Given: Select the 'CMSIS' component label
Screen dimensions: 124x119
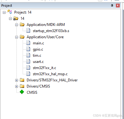Looking at the screenshot, I should 32,92.
